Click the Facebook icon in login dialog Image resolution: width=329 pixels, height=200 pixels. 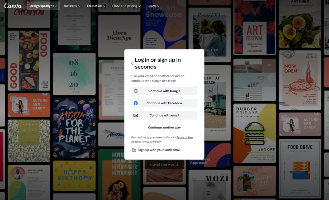[136, 103]
